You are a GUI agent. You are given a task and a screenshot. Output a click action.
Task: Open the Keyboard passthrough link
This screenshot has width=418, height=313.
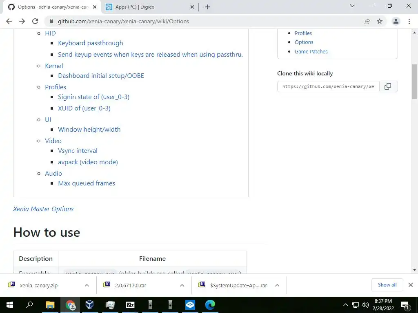(x=91, y=43)
